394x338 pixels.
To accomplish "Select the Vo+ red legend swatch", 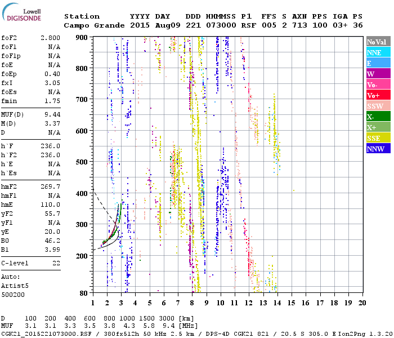I will pos(378,95).
